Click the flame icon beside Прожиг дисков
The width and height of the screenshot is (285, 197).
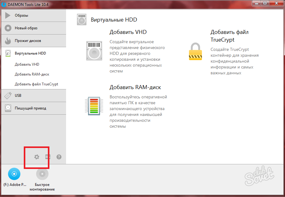click(8, 41)
